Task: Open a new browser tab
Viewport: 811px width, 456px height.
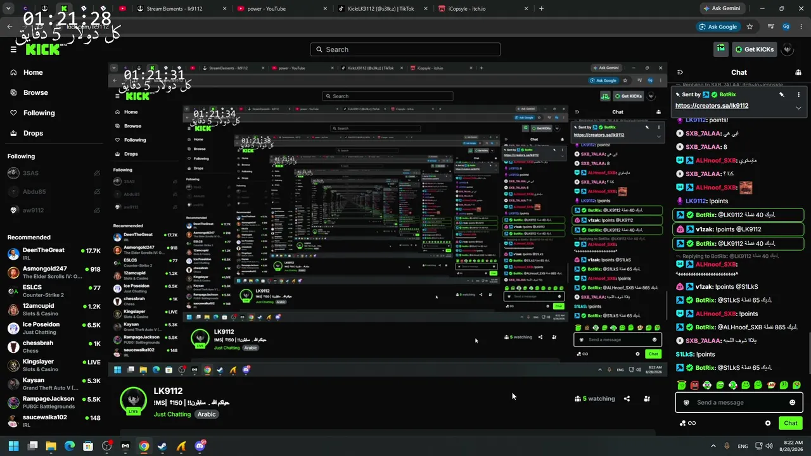Action: [x=541, y=9]
